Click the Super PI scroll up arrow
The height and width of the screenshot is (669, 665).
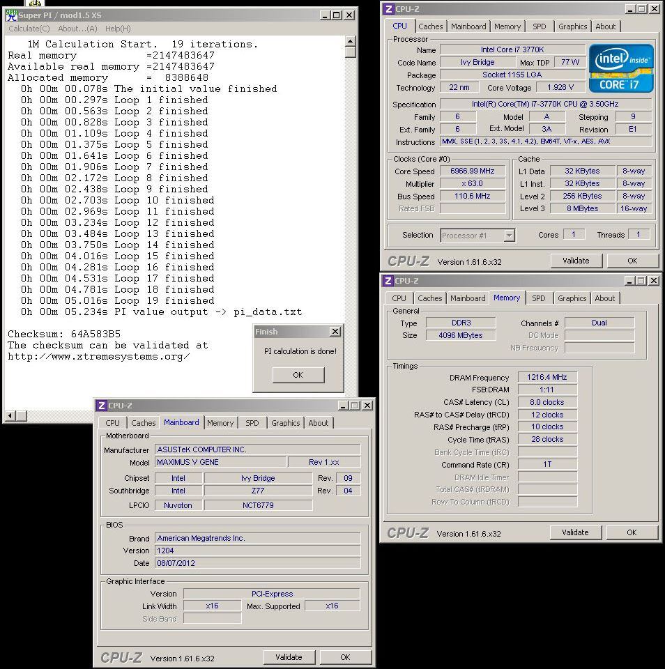[x=350, y=41]
